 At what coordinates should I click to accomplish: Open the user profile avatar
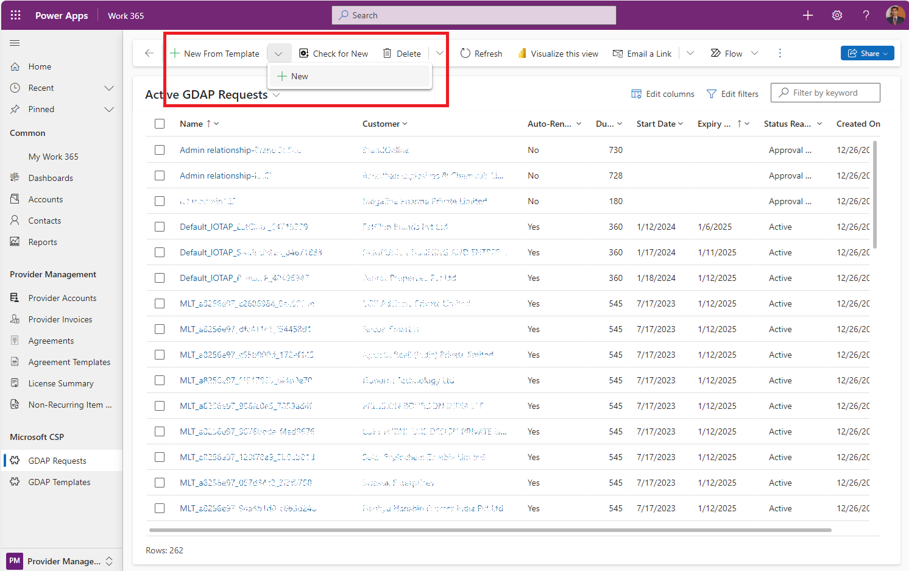pyautogui.click(x=895, y=15)
